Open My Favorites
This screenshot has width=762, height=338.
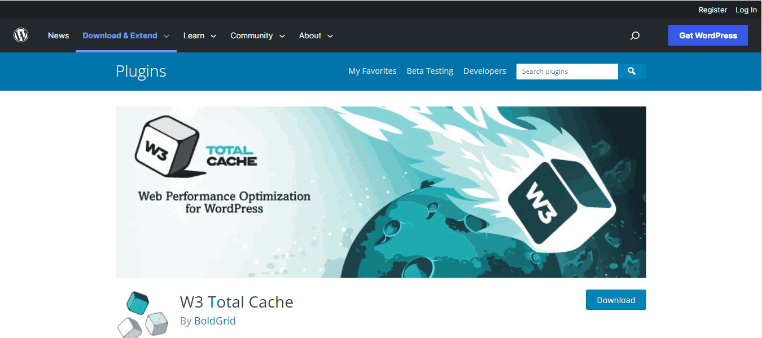click(372, 71)
